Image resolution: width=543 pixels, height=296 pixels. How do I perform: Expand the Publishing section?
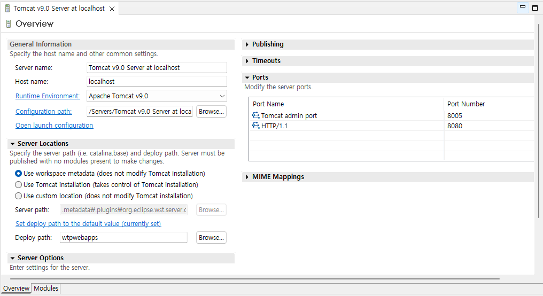[247, 44]
